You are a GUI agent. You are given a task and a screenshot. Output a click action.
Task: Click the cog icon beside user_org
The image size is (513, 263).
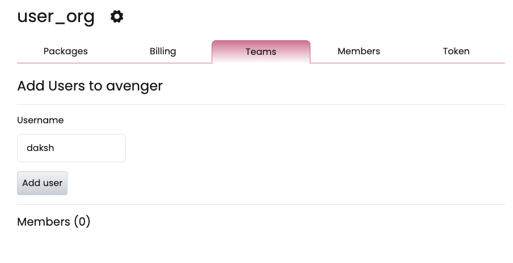[117, 16]
